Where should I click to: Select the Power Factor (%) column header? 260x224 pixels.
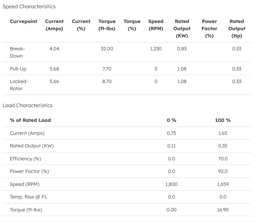coord(209,29)
